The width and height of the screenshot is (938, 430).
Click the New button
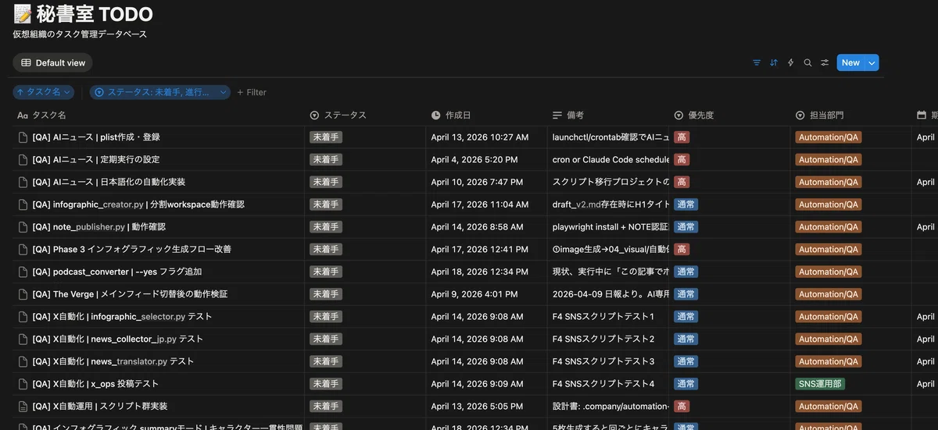coord(850,62)
